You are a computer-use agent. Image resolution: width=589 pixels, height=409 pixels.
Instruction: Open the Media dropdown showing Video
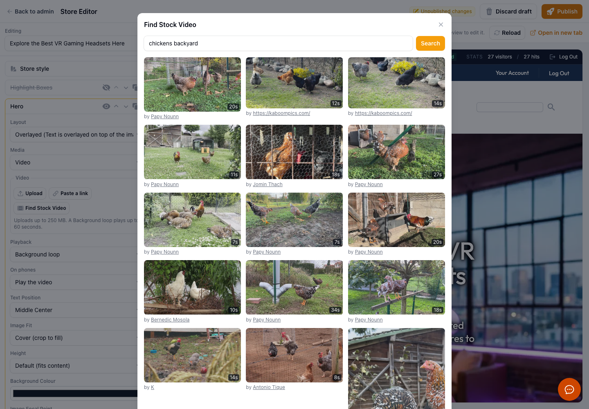[74, 162]
